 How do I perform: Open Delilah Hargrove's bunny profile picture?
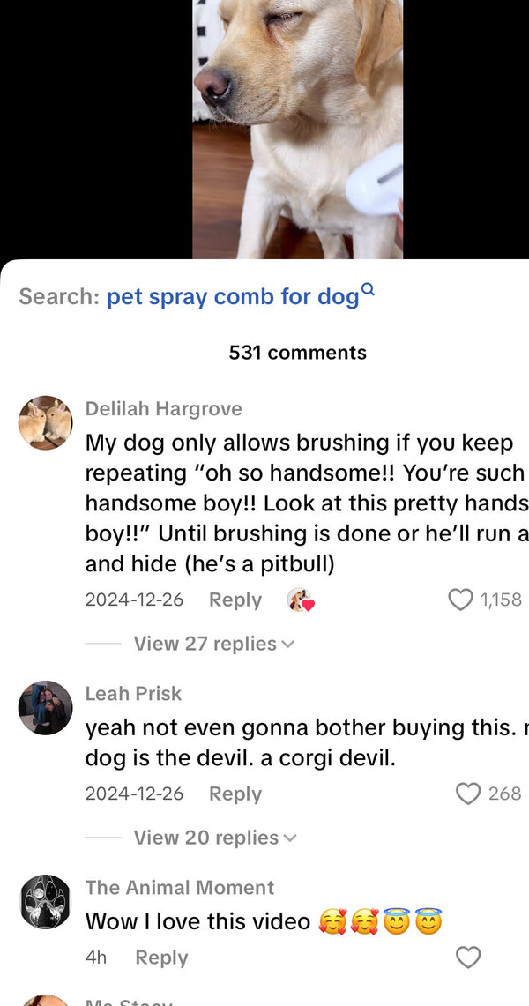(45, 422)
